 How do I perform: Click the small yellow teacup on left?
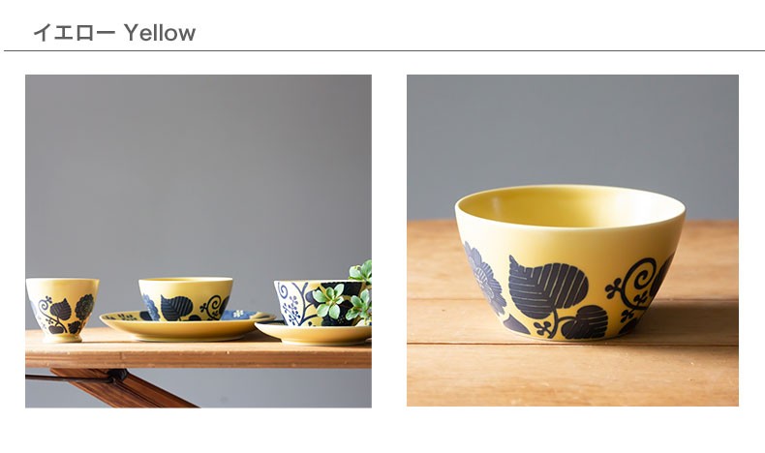(62, 310)
